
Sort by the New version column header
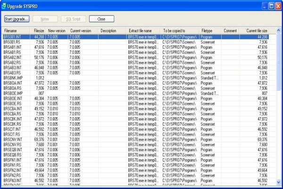(57, 31)
